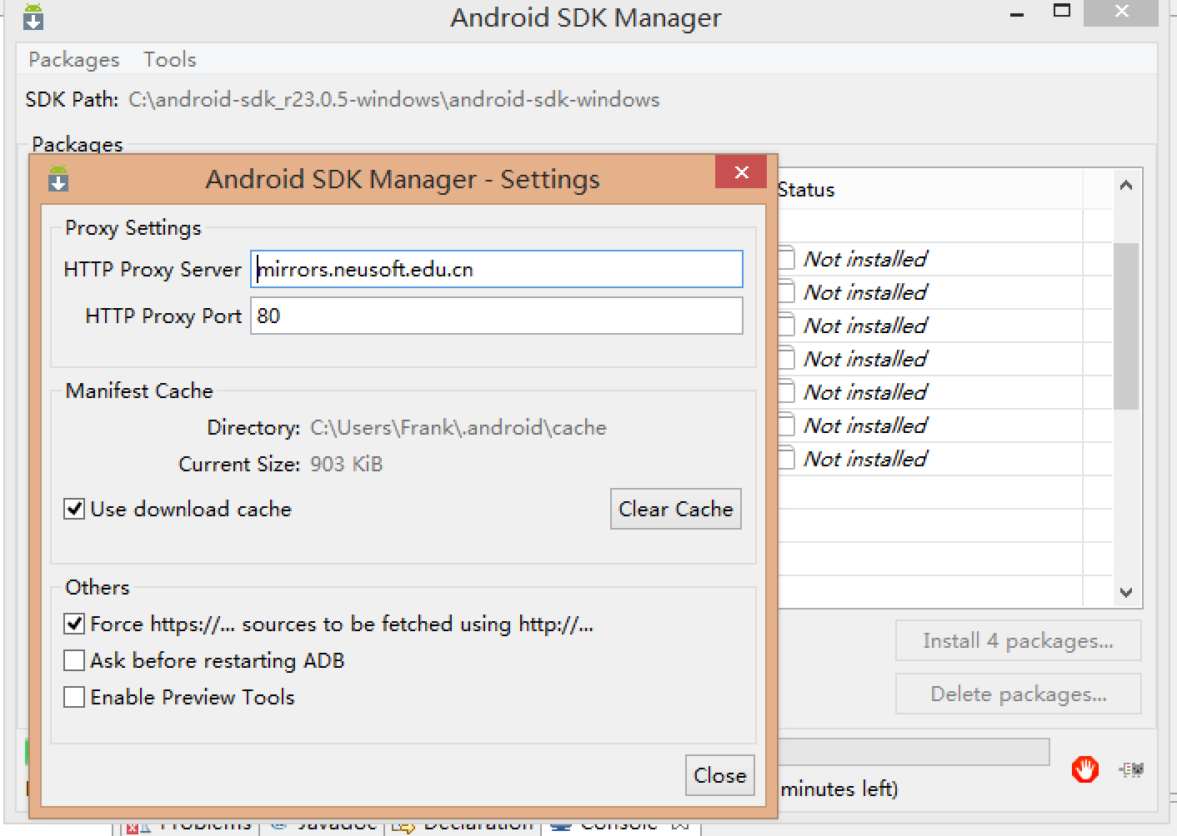Click the download progress bar
1177x836 pixels.
pos(914,751)
